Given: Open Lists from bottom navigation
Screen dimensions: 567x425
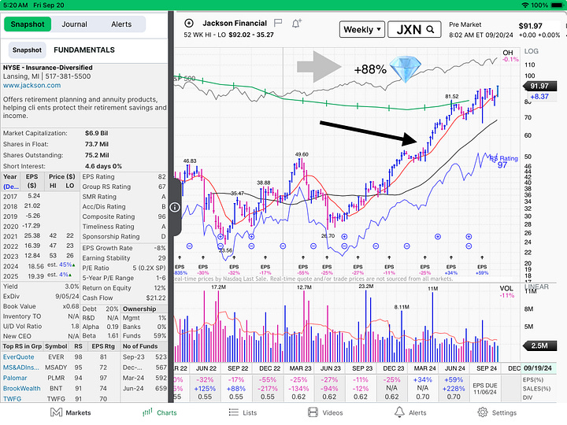Looking at the screenshot, I should tap(243, 412).
